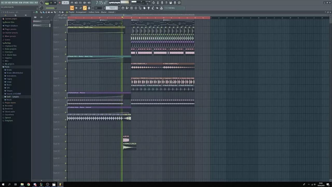Click the CORVO DOWNFILTER_2 audio clip
Viewport: 332px width, 187px height.
pyautogui.click(x=147, y=66)
